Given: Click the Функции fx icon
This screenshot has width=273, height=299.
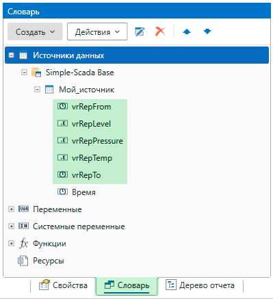Looking at the screenshot, I should (23, 244).
